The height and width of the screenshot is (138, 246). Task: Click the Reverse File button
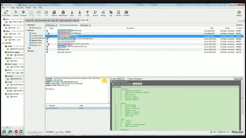pyautogui.click(x=137, y=84)
